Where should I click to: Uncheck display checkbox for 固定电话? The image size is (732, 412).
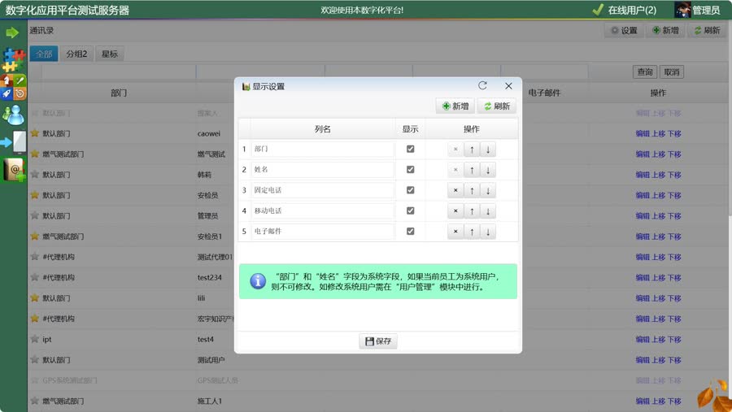(410, 190)
